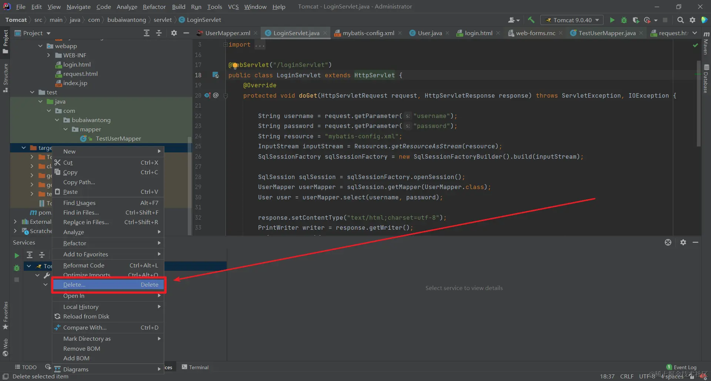Close the login.html tab
Screen dimensions: 711x381
click(x=498, y=33)
